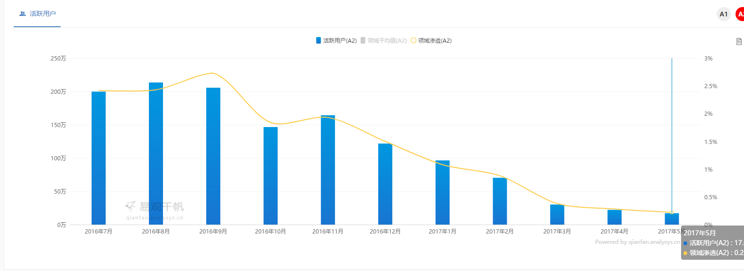Click the 2016年10月 bar

click(x=271, y=176)
